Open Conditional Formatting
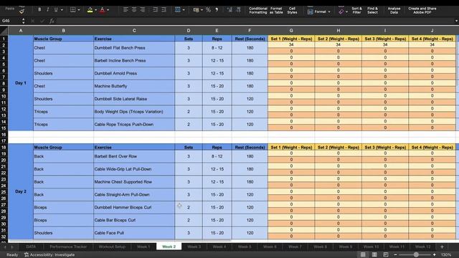This screenshot has width=459, height=258. click(x=258, y=11)
